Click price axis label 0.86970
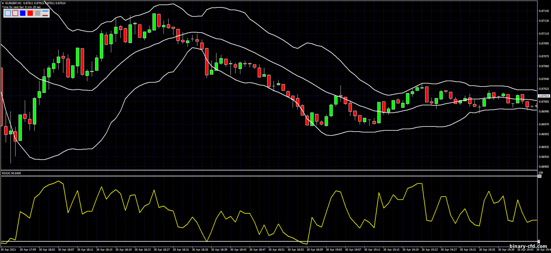The image size is (551, 253). click(x=544, y=124)
